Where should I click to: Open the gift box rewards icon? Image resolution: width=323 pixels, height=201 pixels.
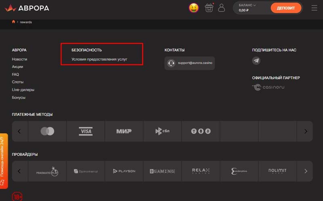[x=209, y=8]
